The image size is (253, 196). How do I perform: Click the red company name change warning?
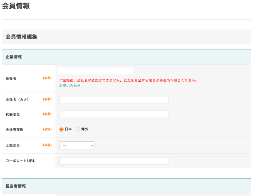pos(128,80)
